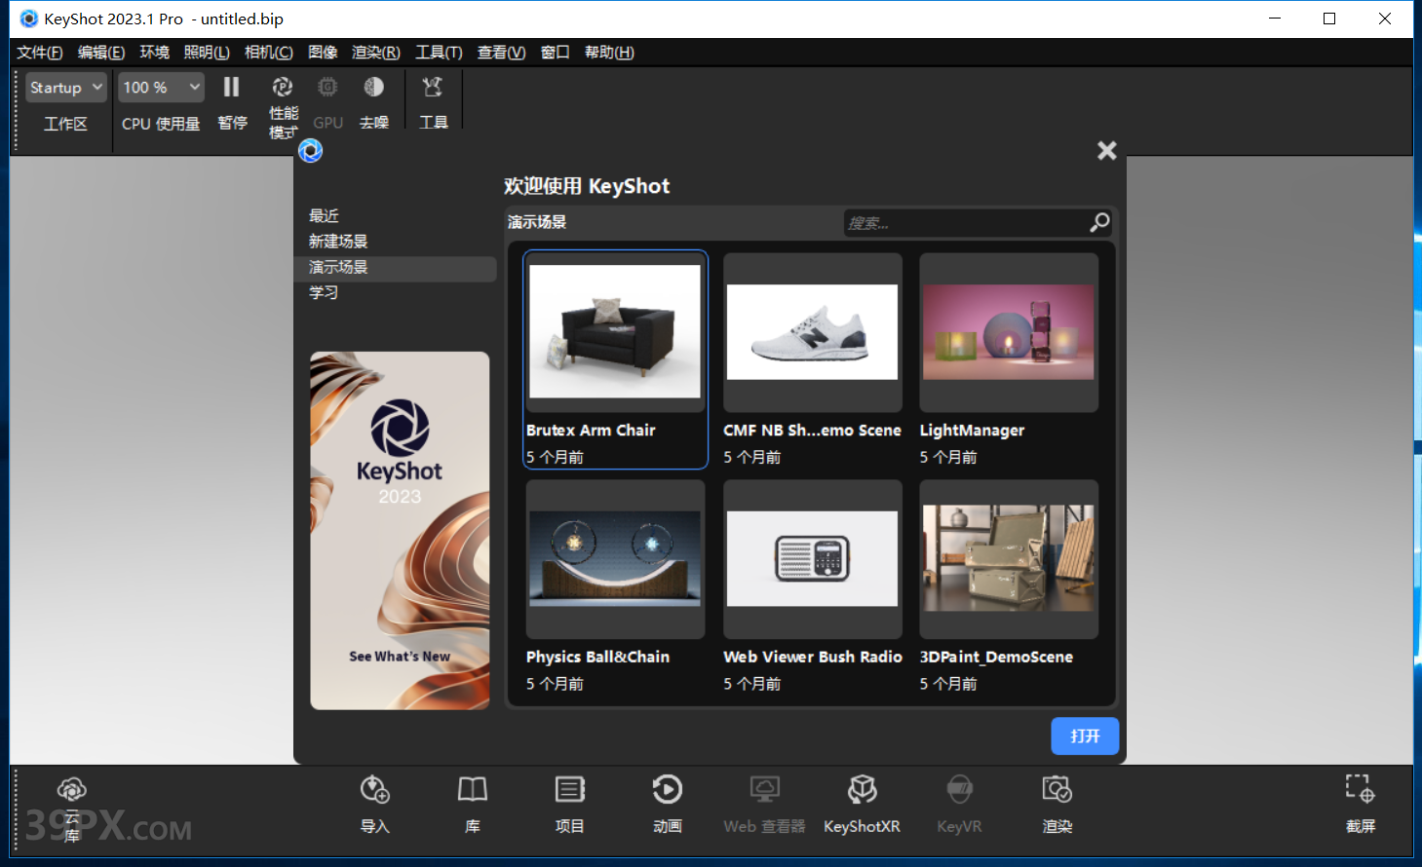Open the 渲染(R) menu
Screen dimensions: 1422x867
click(375, 53)
